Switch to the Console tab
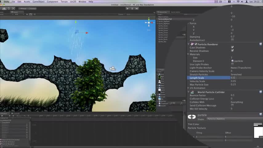Viewport: 263px width, 148px height. [15, 113]
